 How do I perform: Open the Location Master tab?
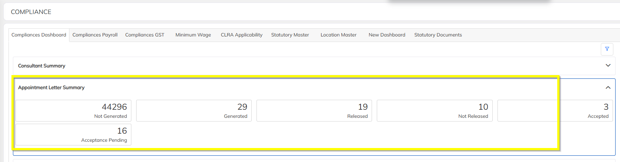click(x=338, y=35)
